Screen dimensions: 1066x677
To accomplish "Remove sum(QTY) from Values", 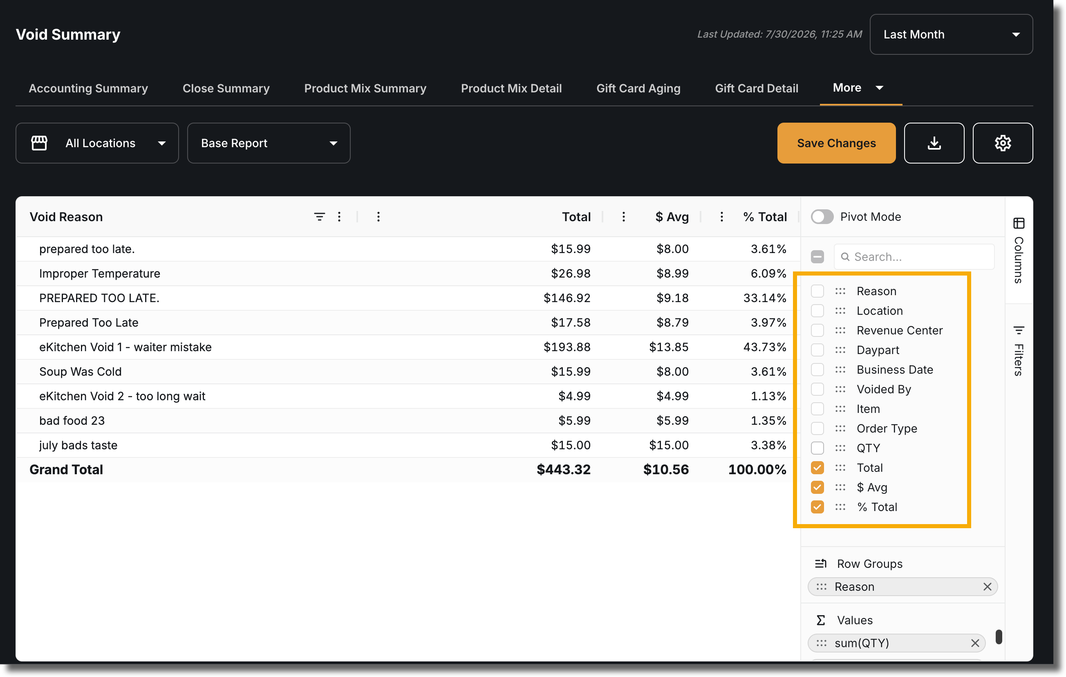I will point(974,643).
